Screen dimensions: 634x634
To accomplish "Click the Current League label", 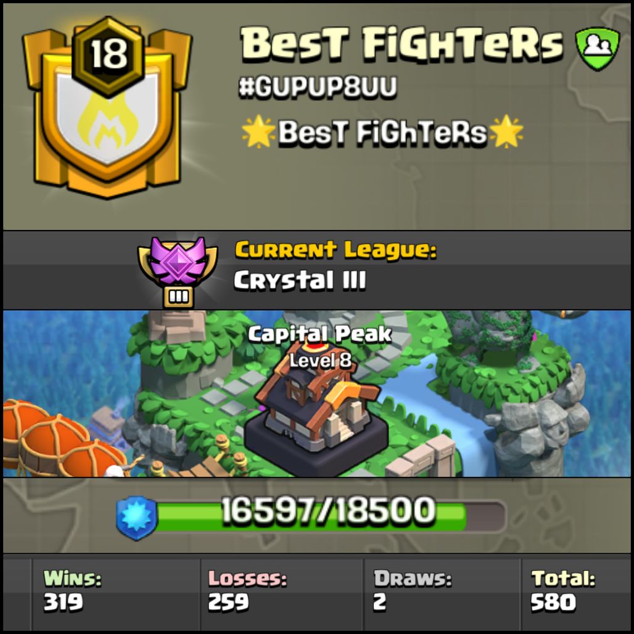I will coord(336,250).
